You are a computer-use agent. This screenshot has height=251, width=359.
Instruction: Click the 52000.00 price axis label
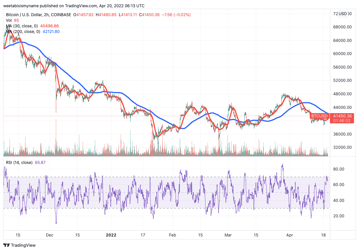[342, 80]
